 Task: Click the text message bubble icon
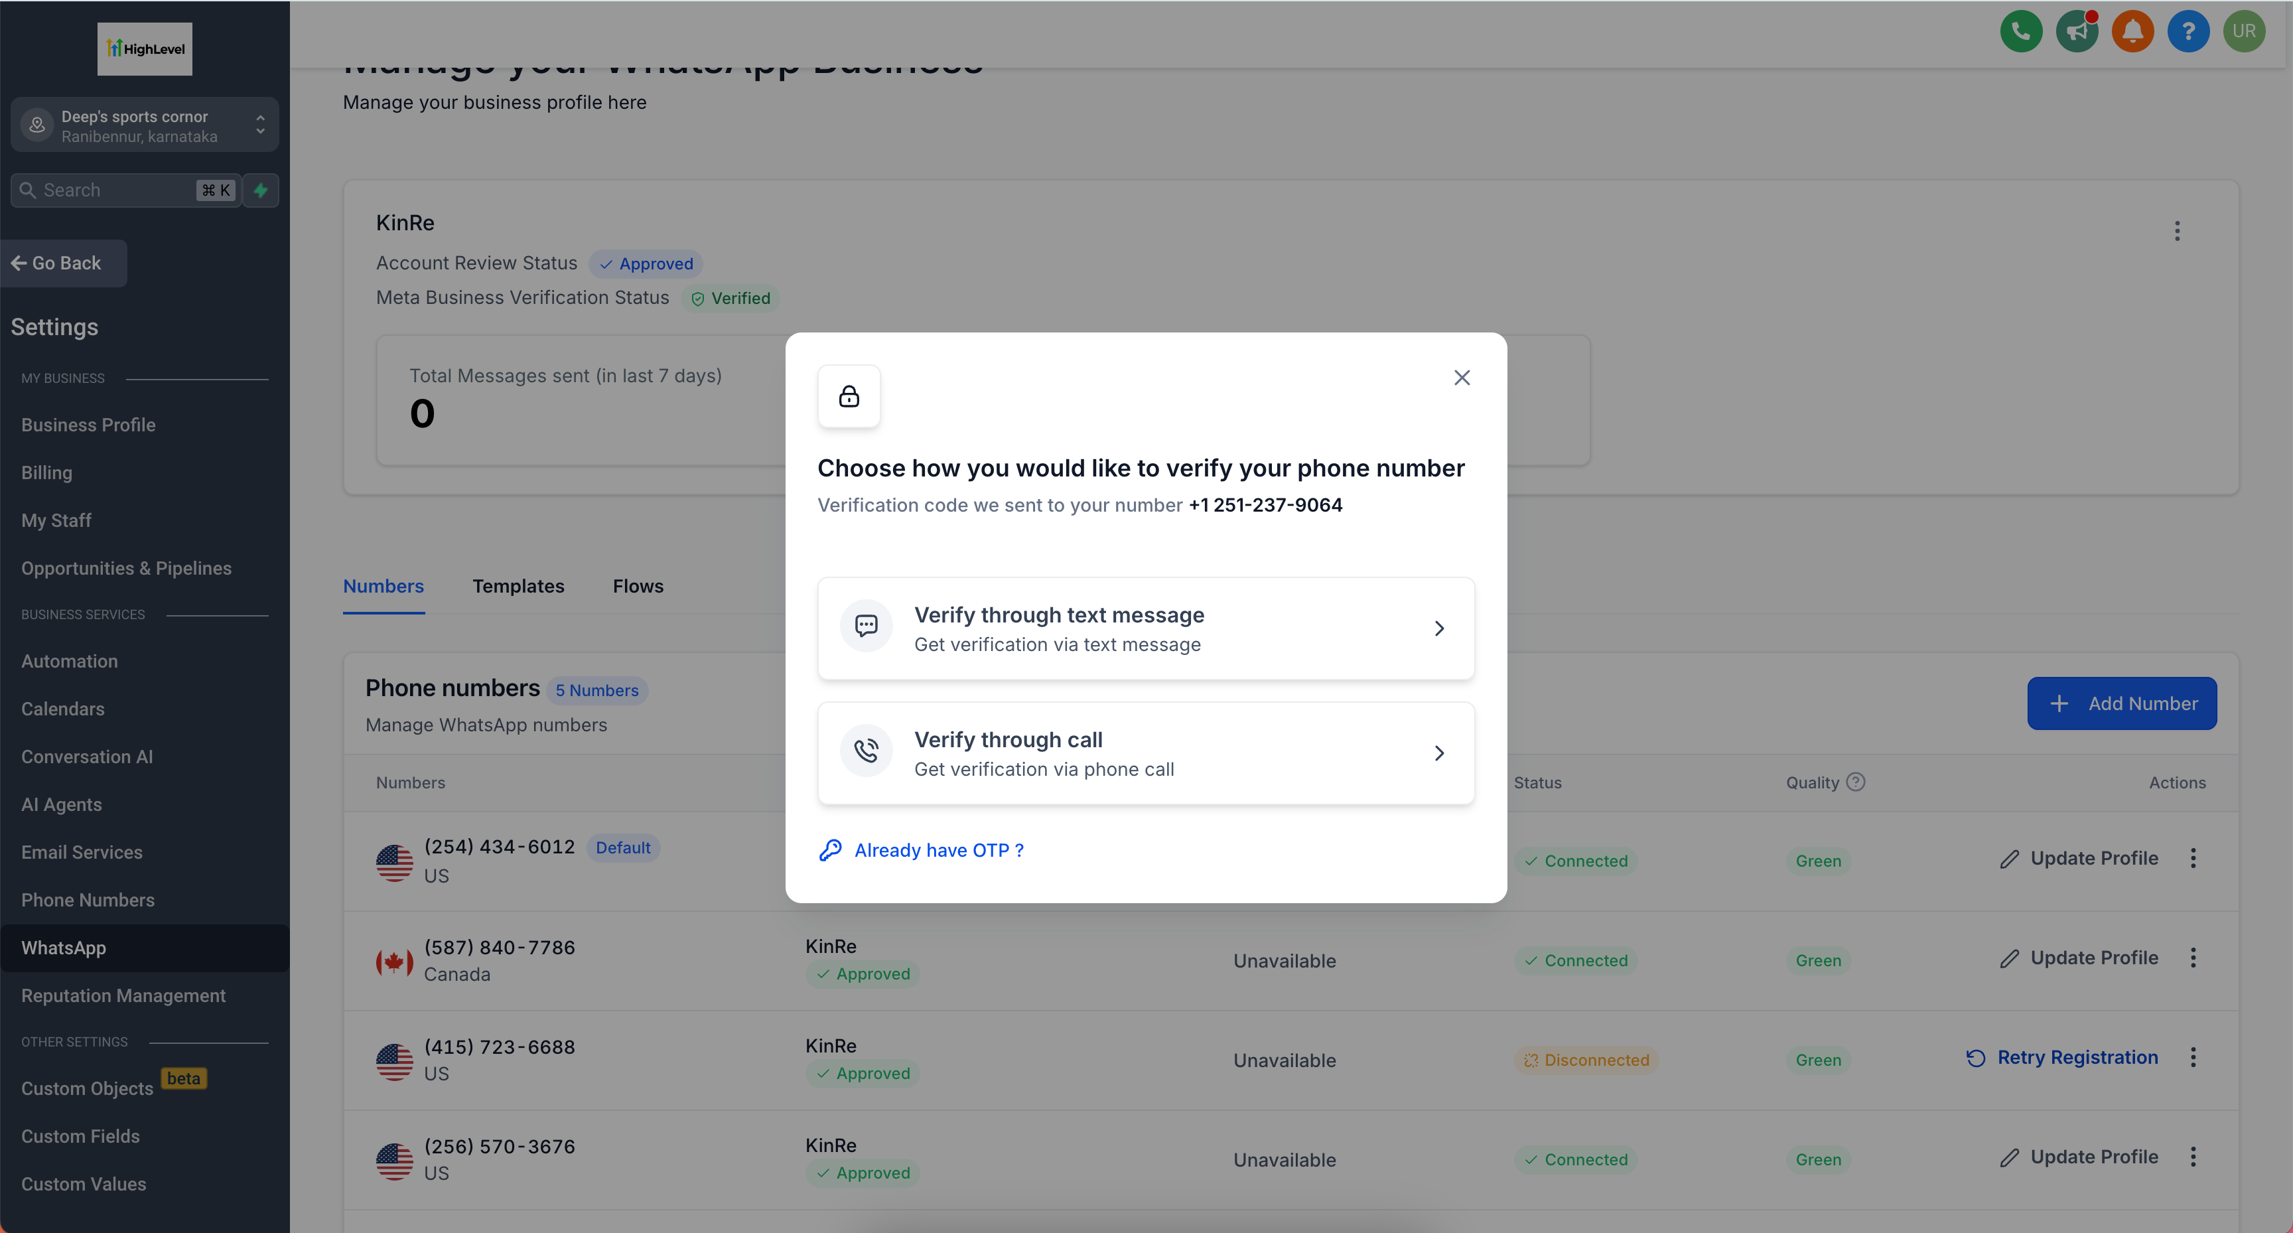pyautogui.click(x=866, y=626)
